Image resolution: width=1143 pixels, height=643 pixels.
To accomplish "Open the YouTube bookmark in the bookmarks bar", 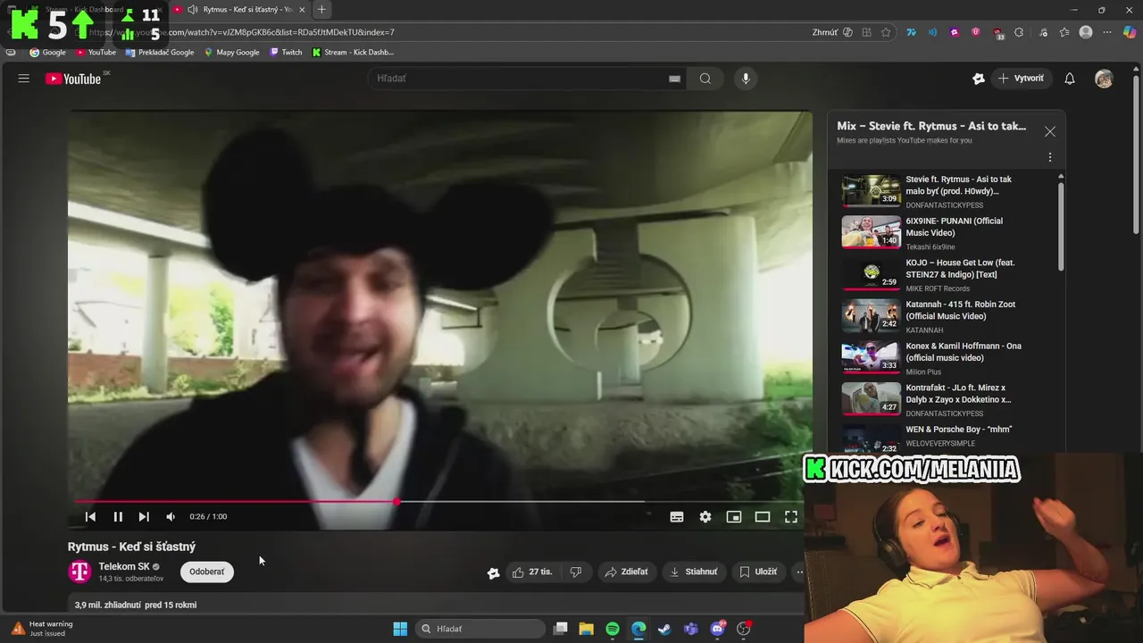I will click(x=96, y=52).
